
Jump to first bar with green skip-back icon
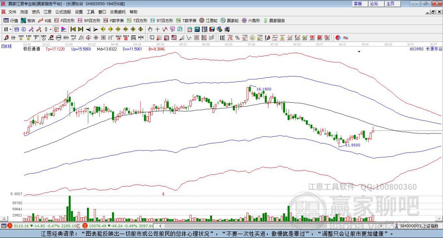point(73,29)
